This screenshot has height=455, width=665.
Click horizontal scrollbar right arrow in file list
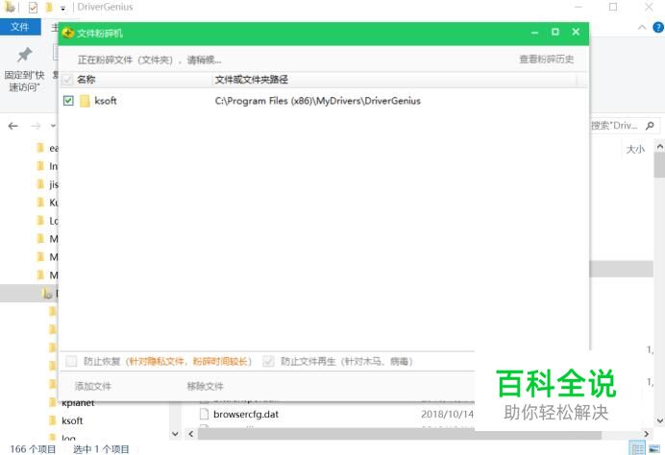pyautogui.click(x=647, y=434)
